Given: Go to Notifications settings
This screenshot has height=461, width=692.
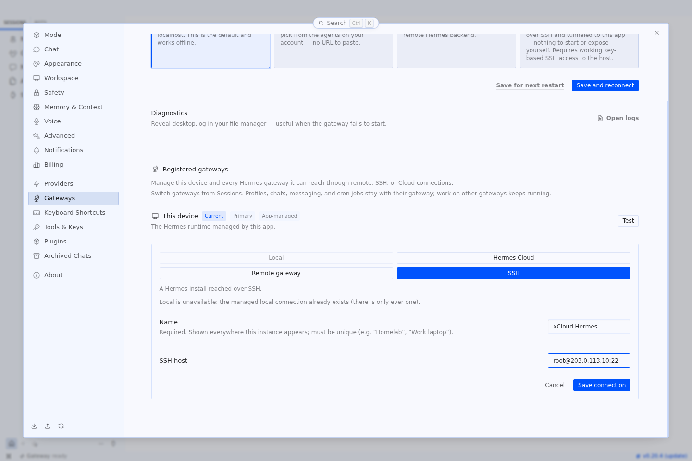Looking at the screenshot, I should 74,150.
